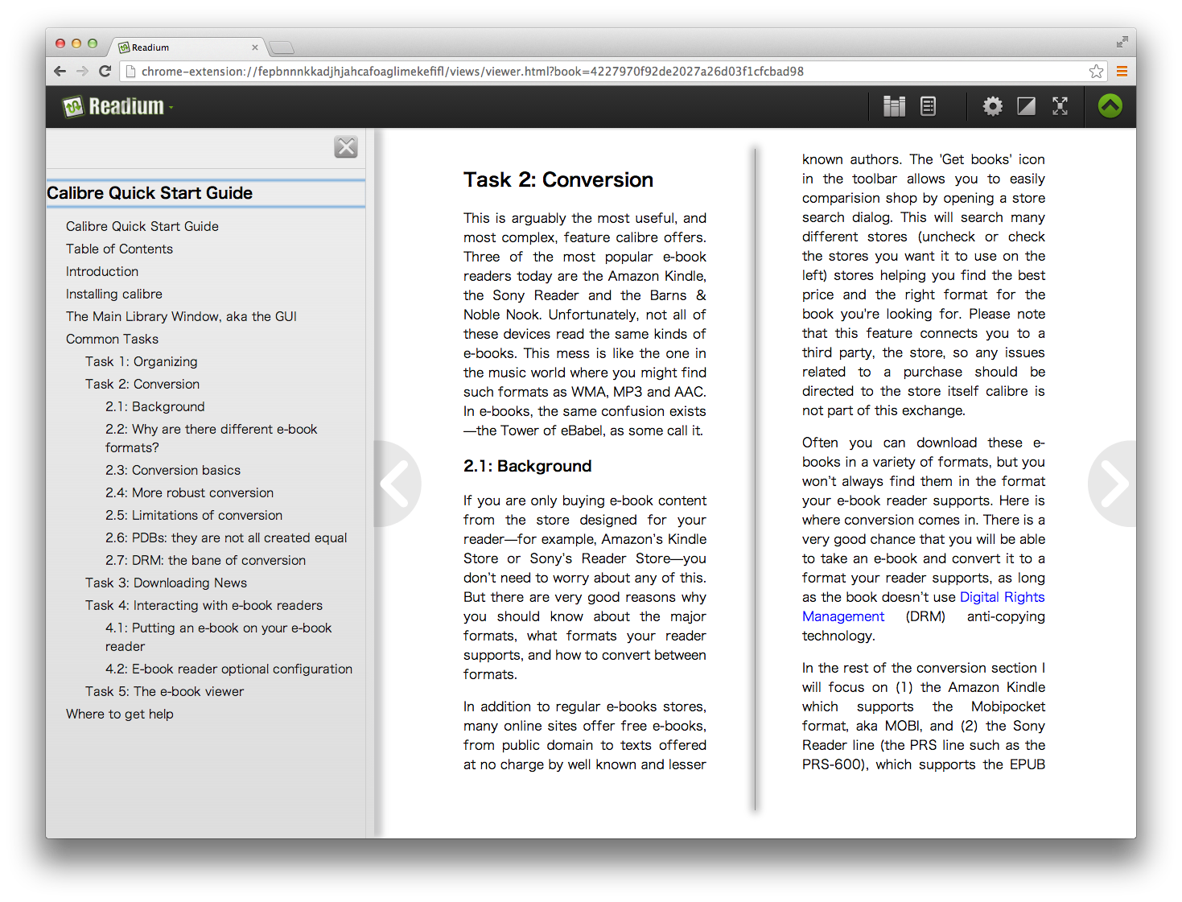Bookmark this page with star icon

click(1096, 71)
